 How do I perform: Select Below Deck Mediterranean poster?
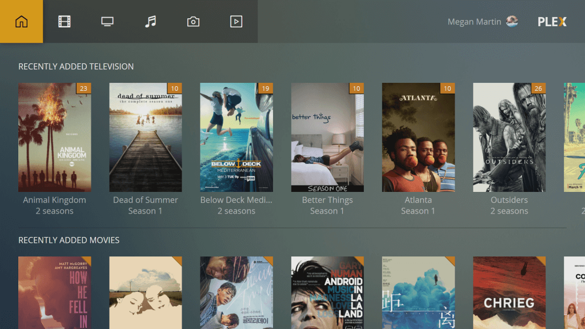coord(236,137)
